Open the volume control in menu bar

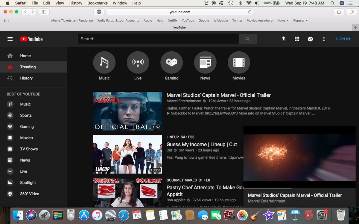tap(257, 3)
